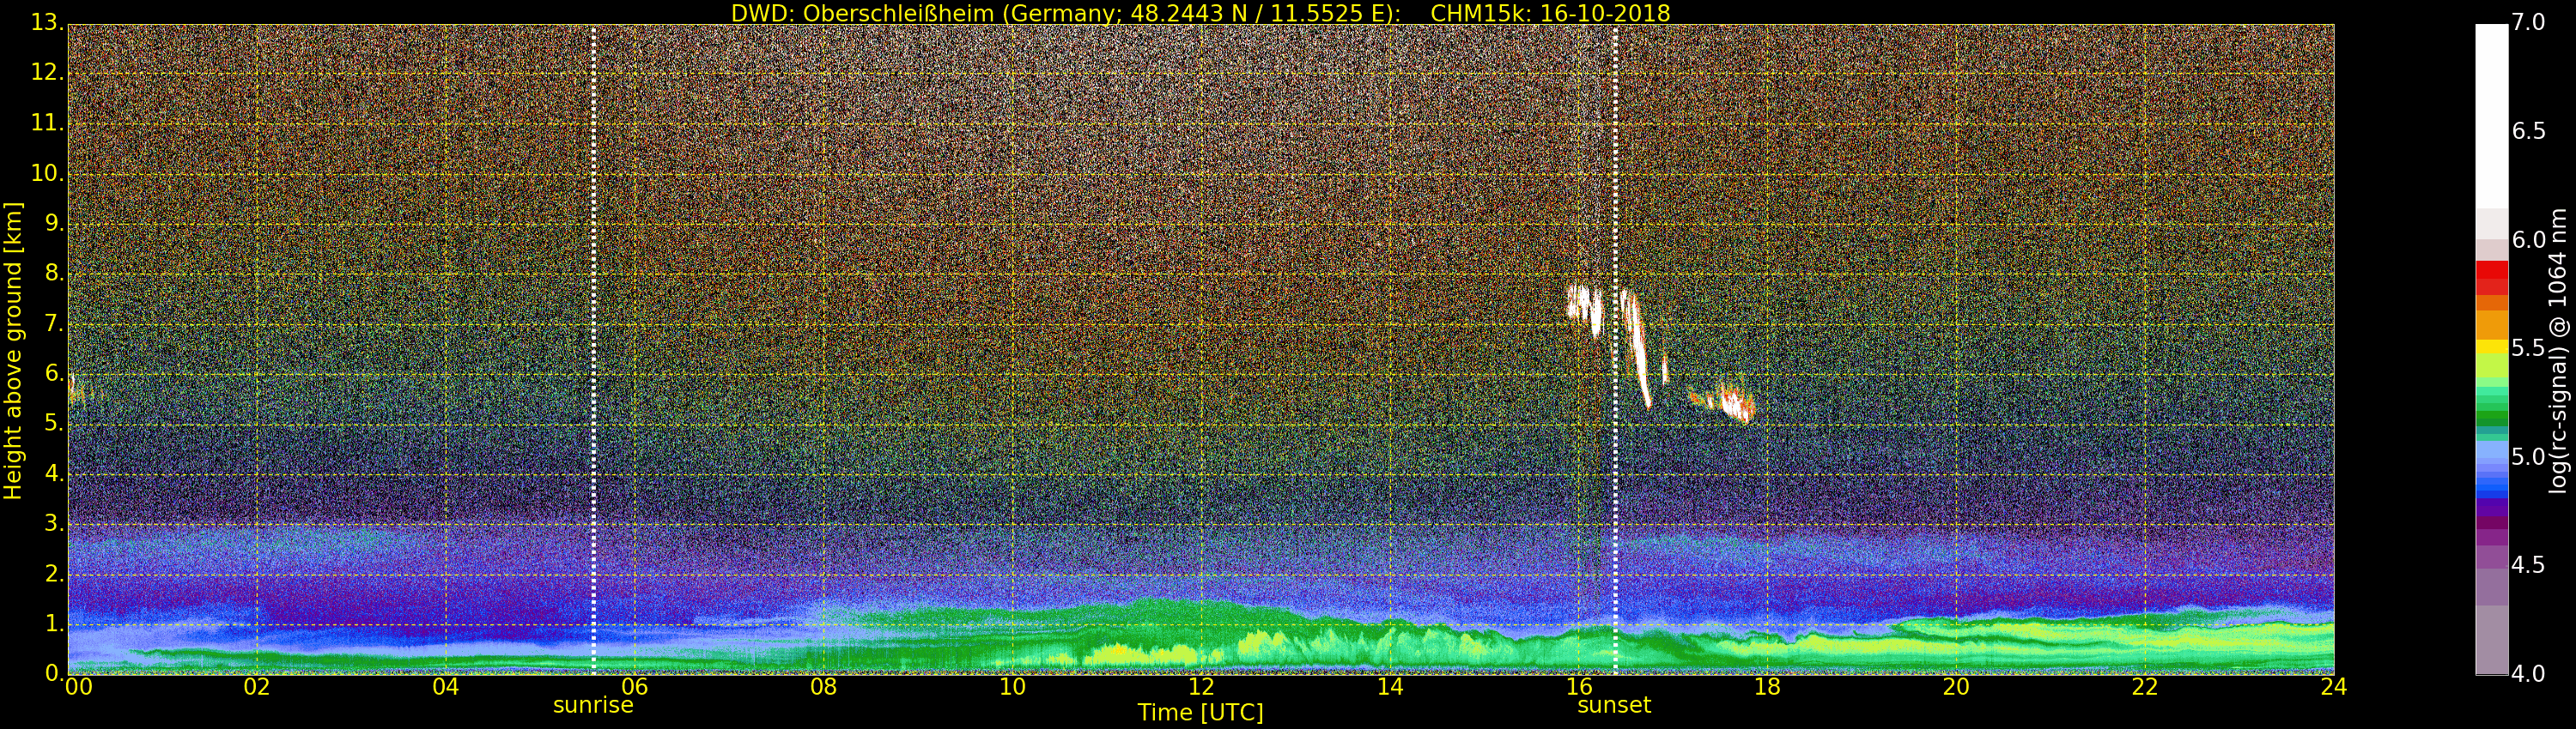Click the white section of the colorbar
The height and width of the screenshot is (729, 2576).
coord(2491,116)
